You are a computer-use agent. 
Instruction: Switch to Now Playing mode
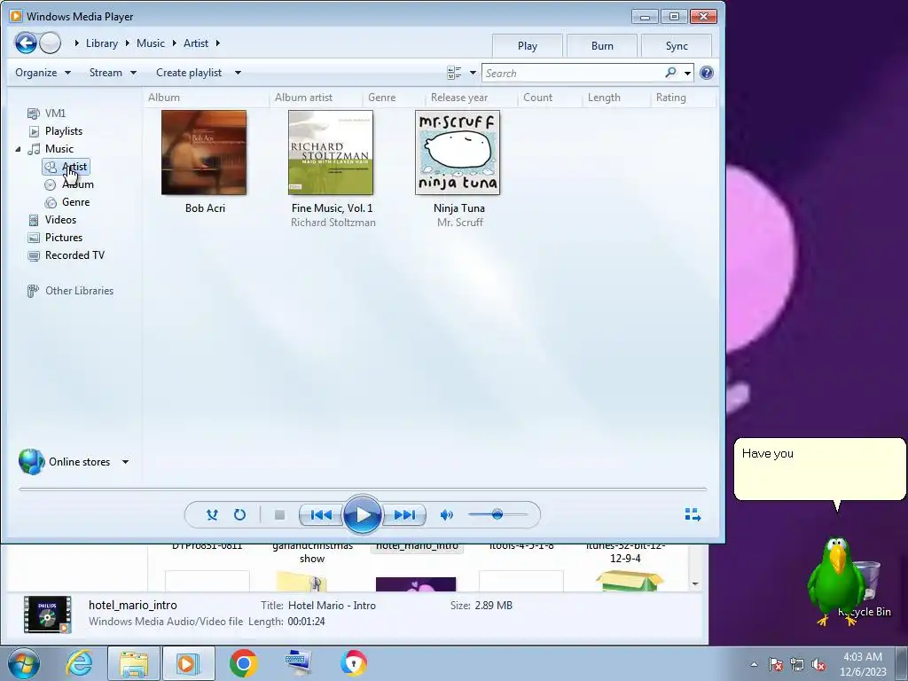coord(693,514)
